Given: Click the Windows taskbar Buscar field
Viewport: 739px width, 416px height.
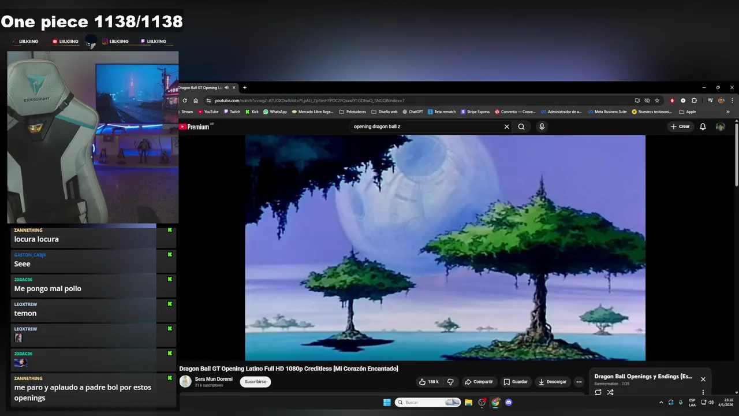Looking at the screenshot, I should pyautogui.click(x=428, y=402).
